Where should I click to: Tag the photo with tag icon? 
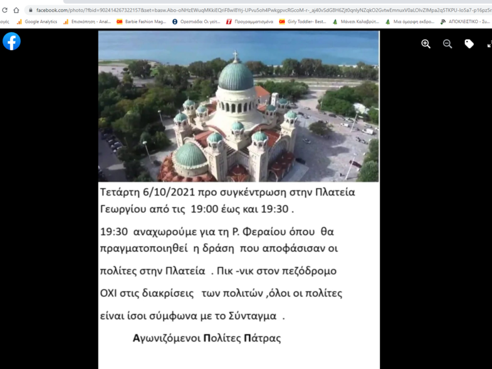coord(469,44)
